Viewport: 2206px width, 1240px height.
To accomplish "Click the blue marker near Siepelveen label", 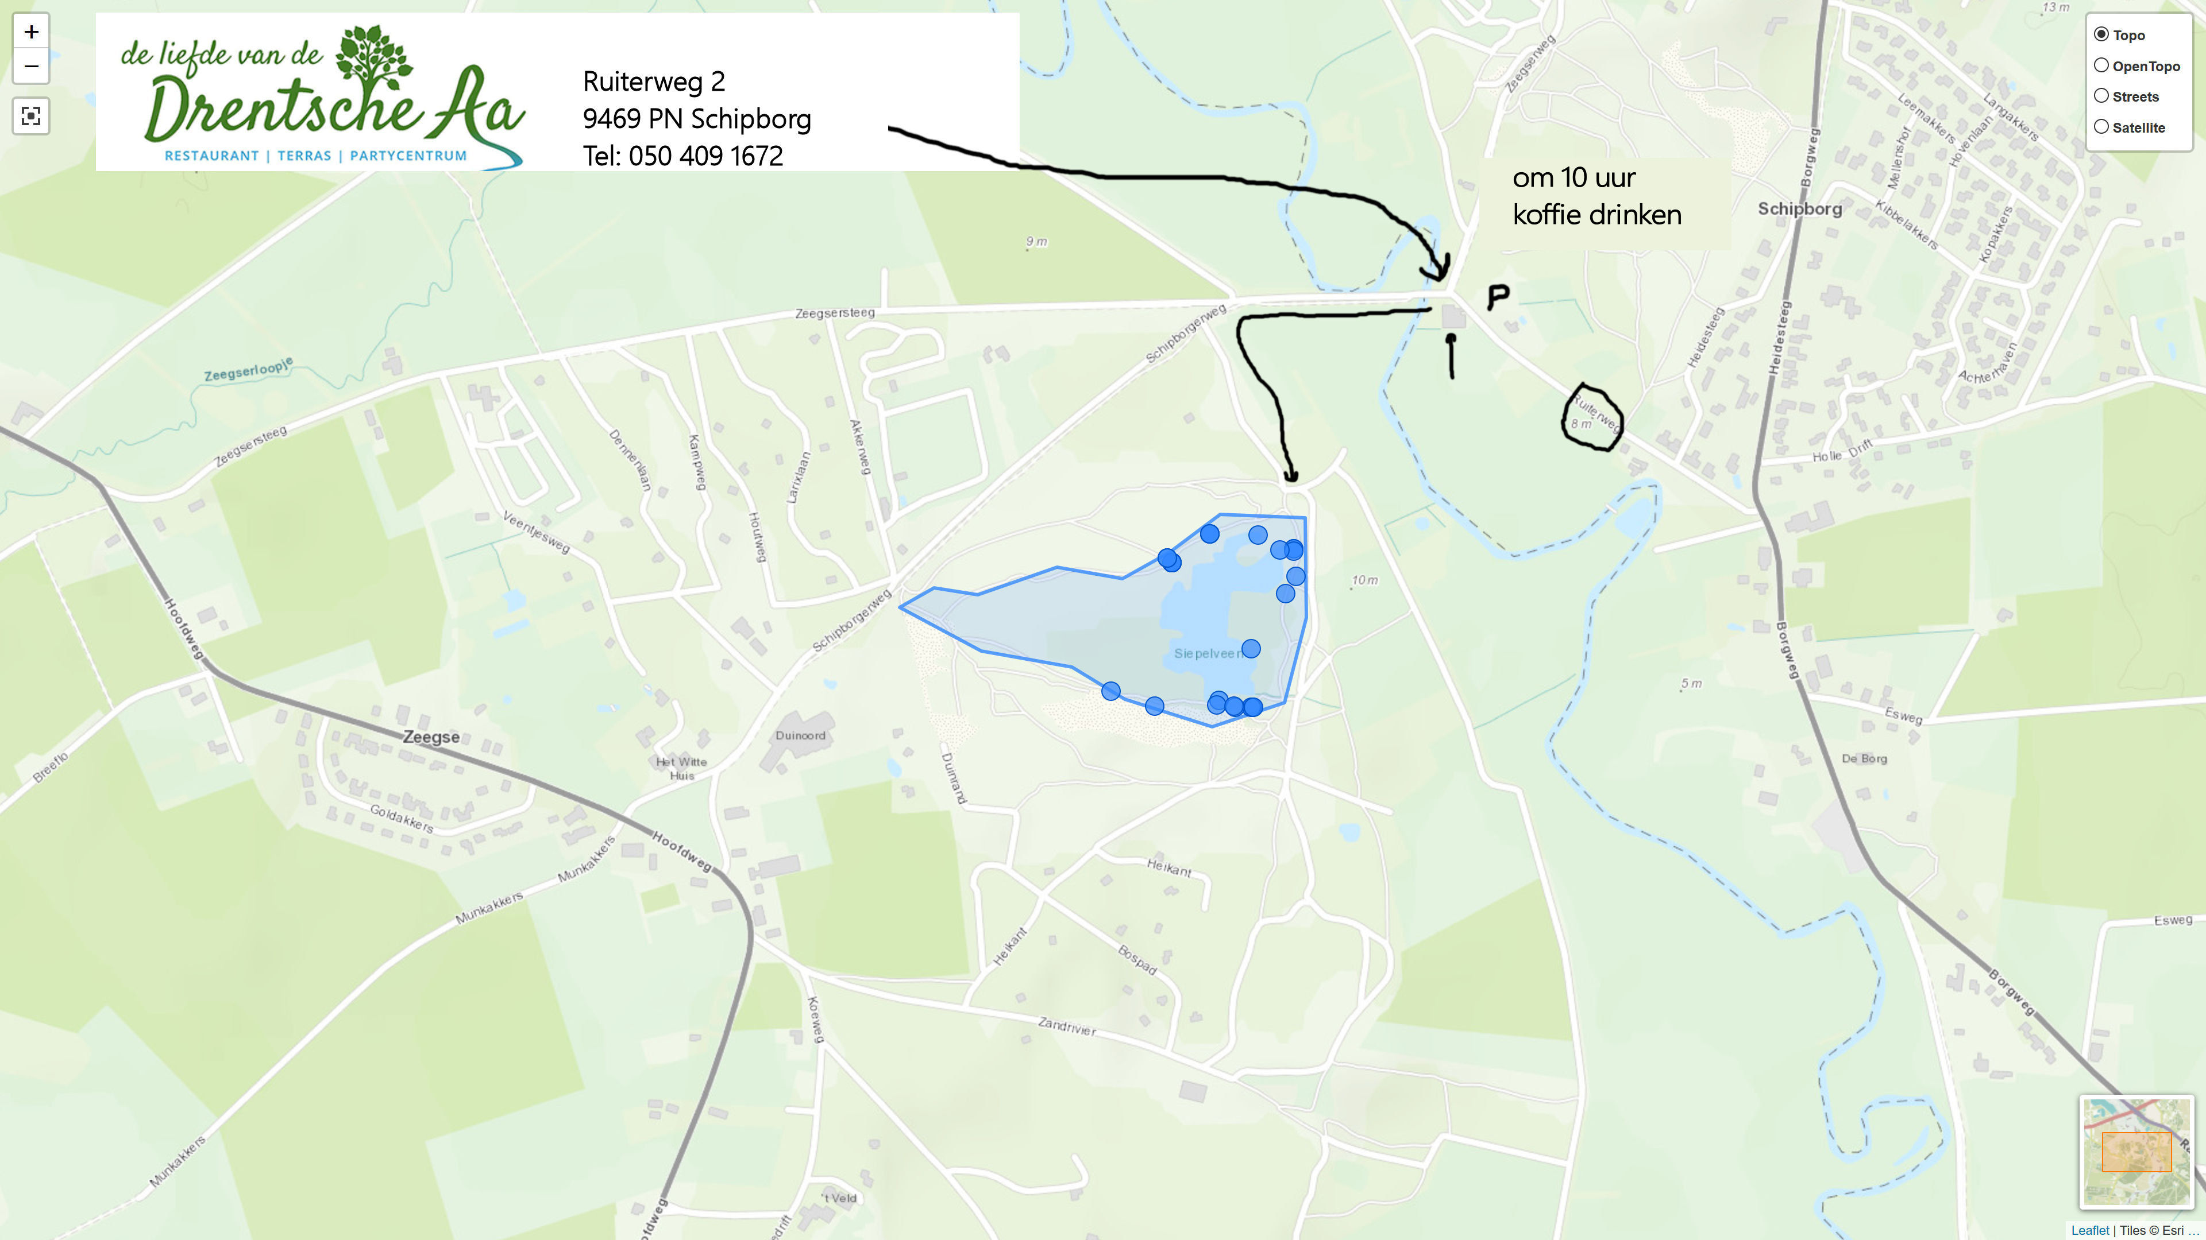I will coord(1250,649).
